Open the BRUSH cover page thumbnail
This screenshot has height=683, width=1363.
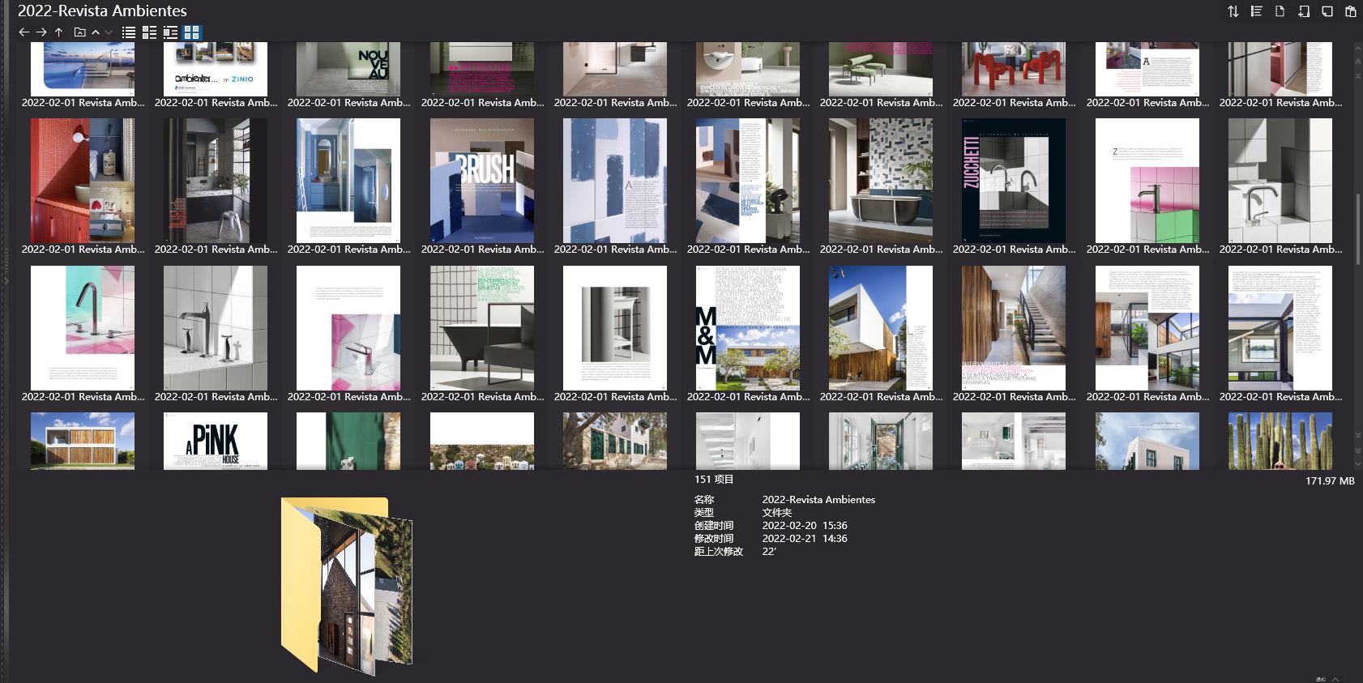point(482,181)
